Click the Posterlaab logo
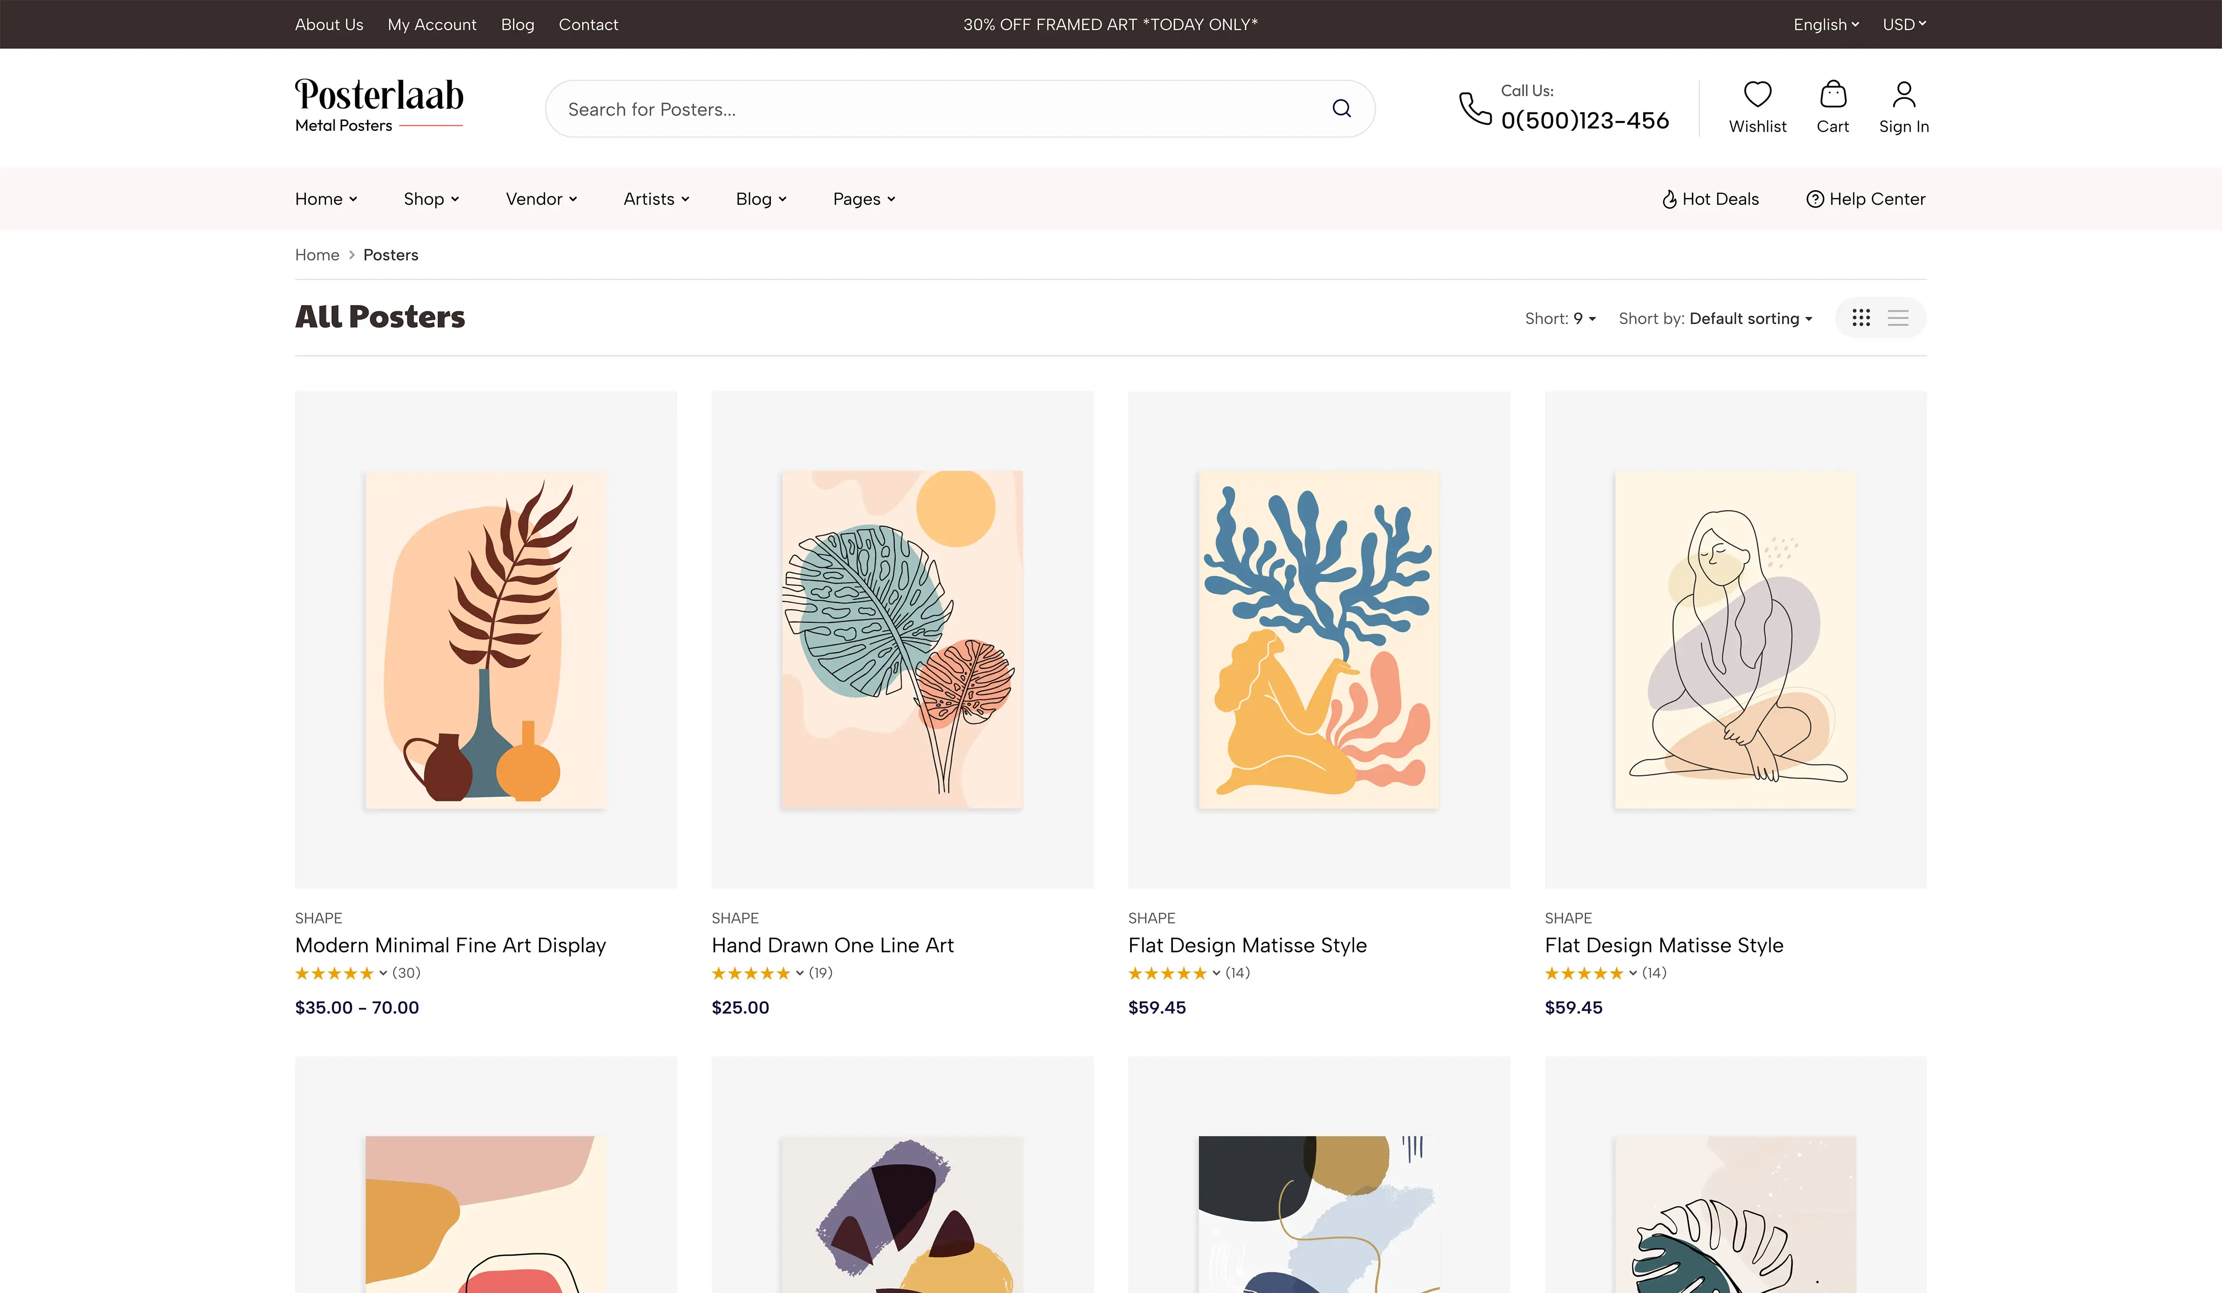The width and height of the screenshot is (2222, 1293). pos(379,106)
